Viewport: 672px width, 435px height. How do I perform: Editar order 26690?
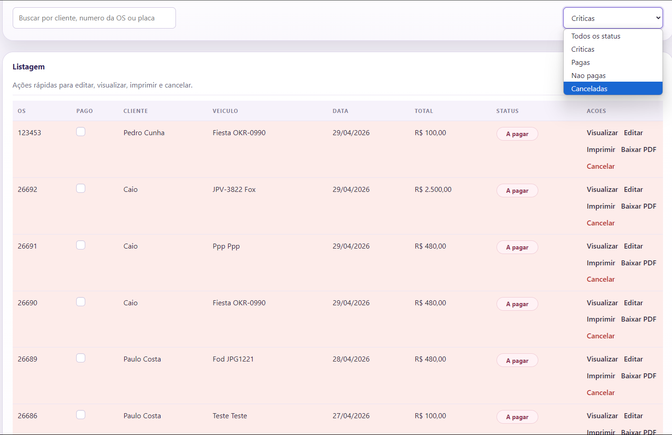click(x=633, y=303)
